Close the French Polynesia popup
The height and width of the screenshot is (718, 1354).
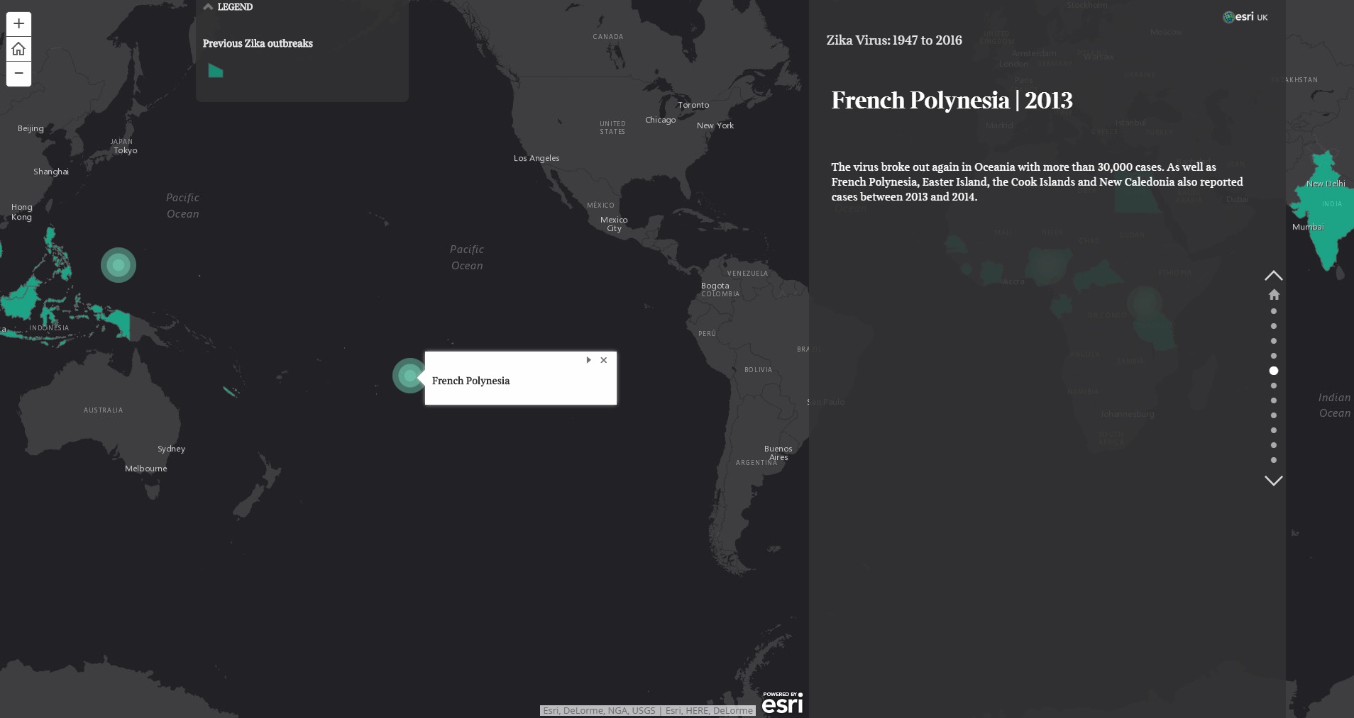(604, 360)
